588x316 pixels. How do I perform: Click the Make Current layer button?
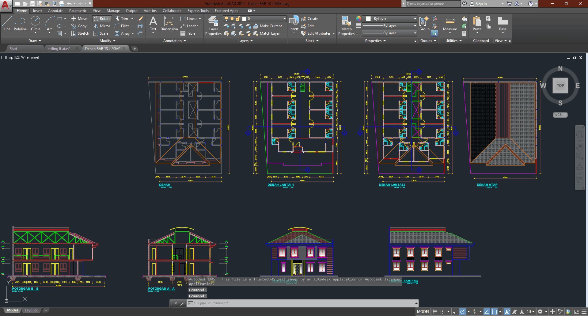267,26
